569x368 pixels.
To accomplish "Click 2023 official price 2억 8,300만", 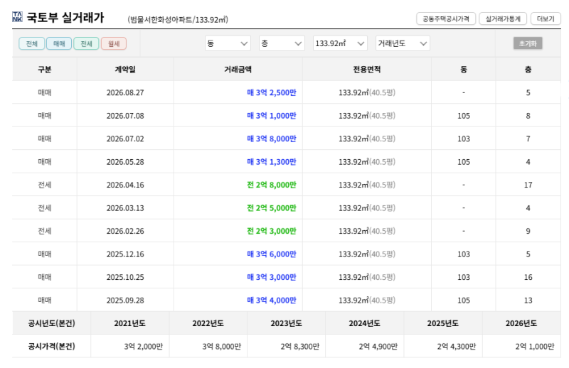I will (x=300, y=346).
